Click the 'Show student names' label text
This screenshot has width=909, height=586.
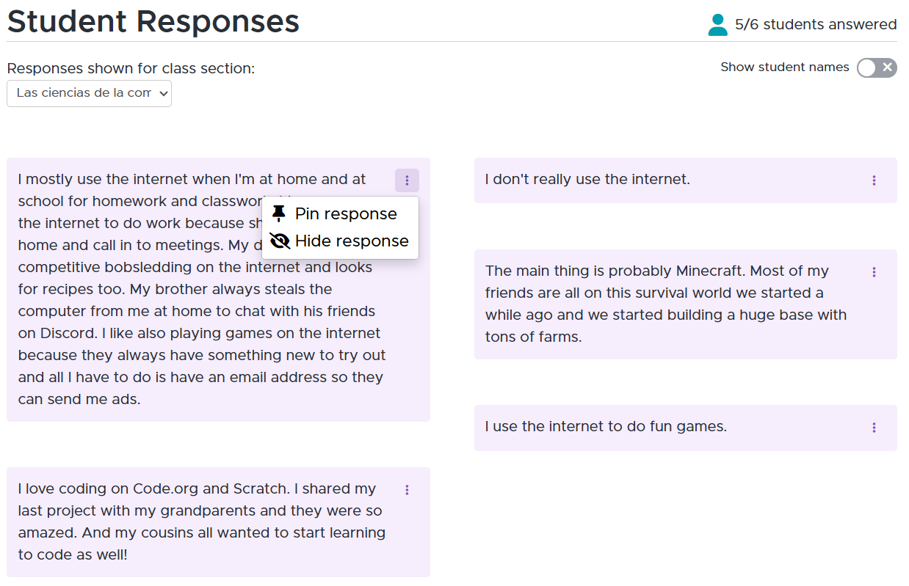pyautogui.click(x=785, y=67)
